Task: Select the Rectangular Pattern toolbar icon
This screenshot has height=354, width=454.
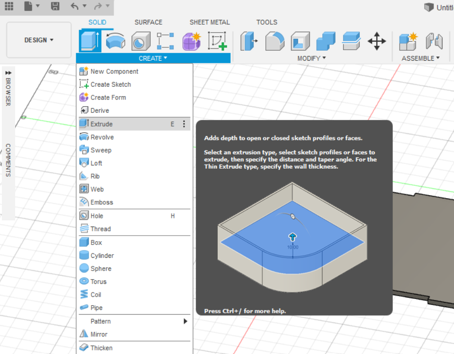Action: click(165, 41)
